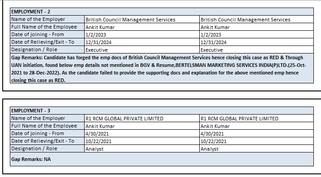Click Employment 3 Date of Relieving/Exit label
The height and width of the screenshot is (177, 321).
coord(47,141)
